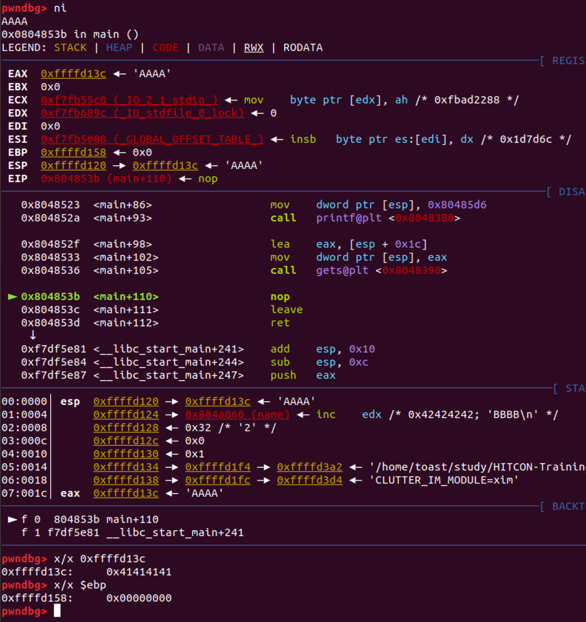Click the BACKT section header label
586x622 pixels.
coord(568,506)
